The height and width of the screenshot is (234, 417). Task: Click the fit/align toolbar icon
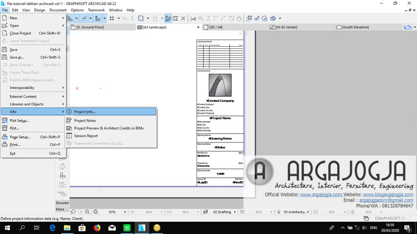(x=183, y=18)
